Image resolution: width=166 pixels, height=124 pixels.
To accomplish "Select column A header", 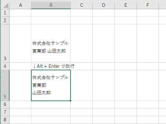I will point(21,5).
